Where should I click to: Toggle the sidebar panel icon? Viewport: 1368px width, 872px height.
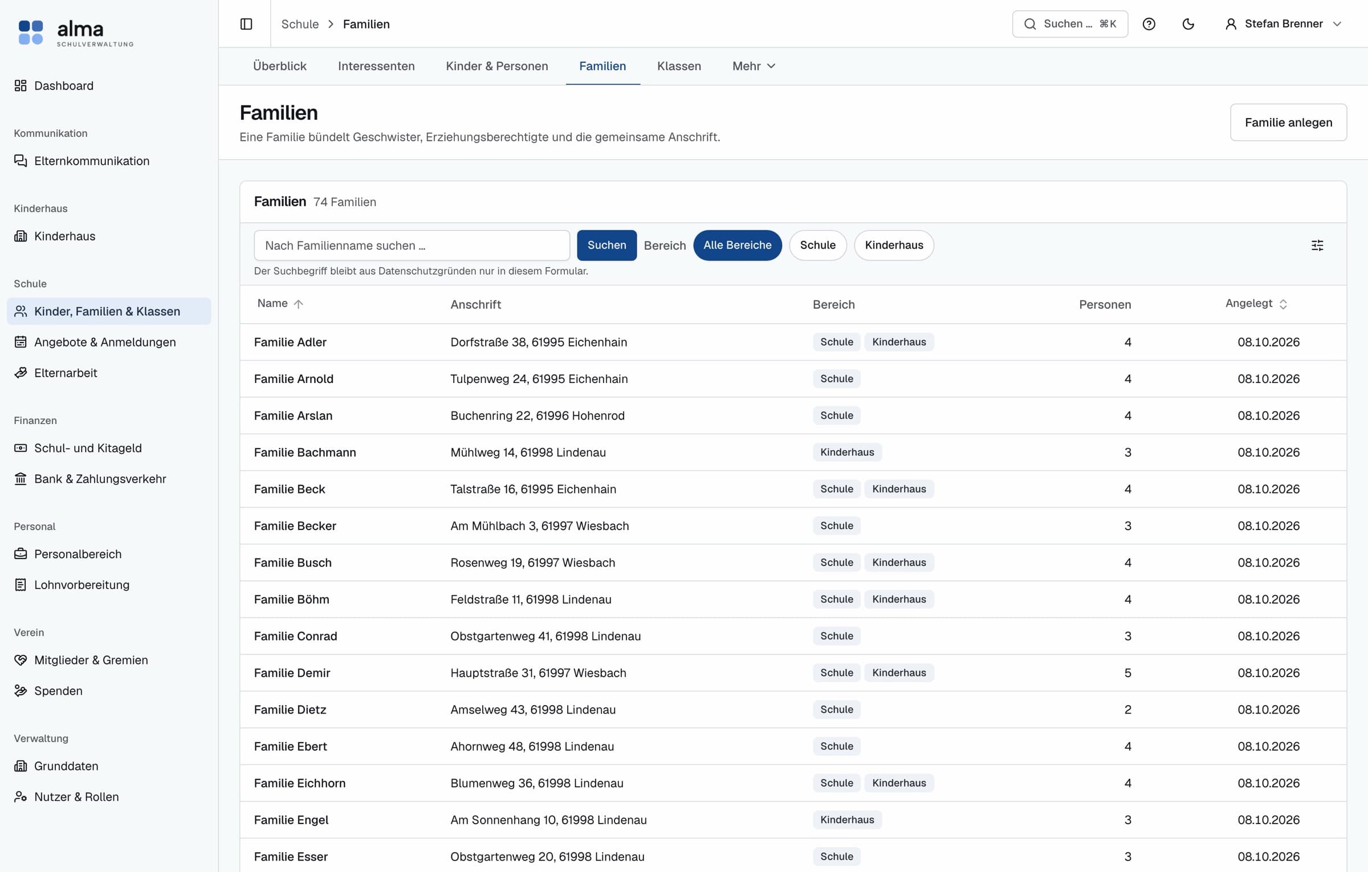point(246,24)
